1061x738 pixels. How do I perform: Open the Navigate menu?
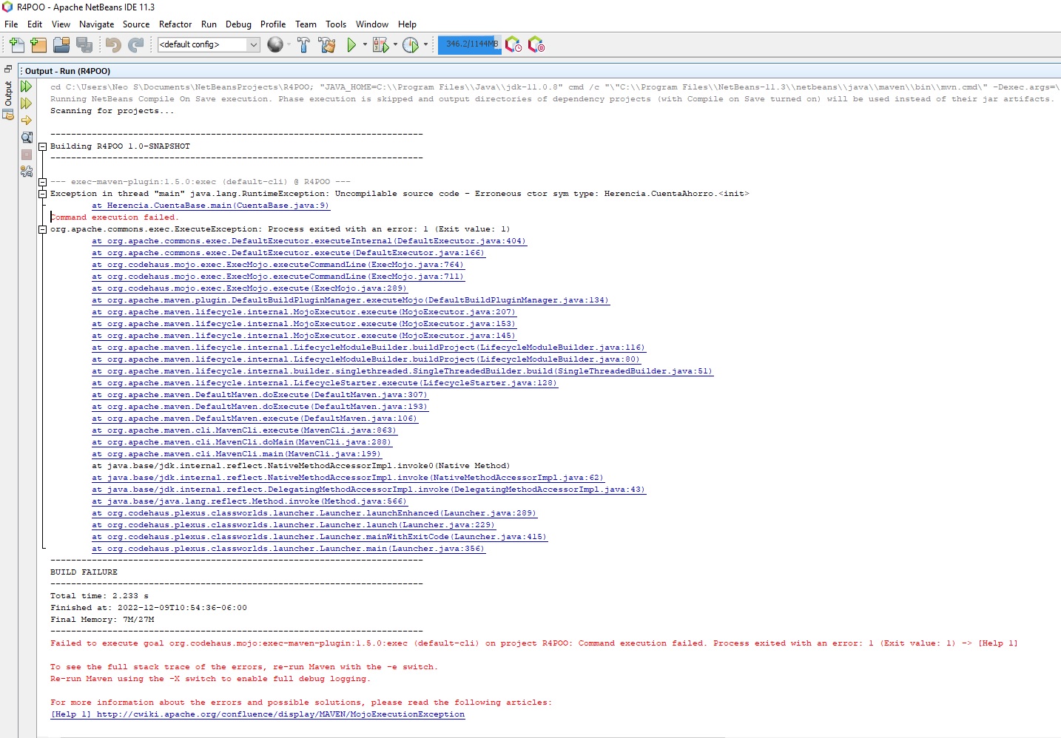pos(97,24)
